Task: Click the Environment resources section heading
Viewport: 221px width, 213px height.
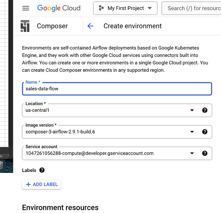Action: click(x=60, y=207)
